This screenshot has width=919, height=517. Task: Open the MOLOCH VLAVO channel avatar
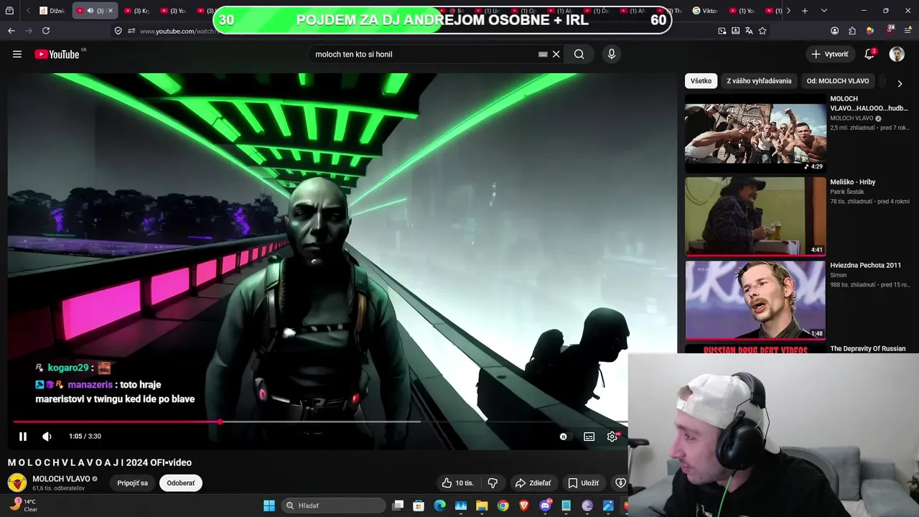(17, 483)
